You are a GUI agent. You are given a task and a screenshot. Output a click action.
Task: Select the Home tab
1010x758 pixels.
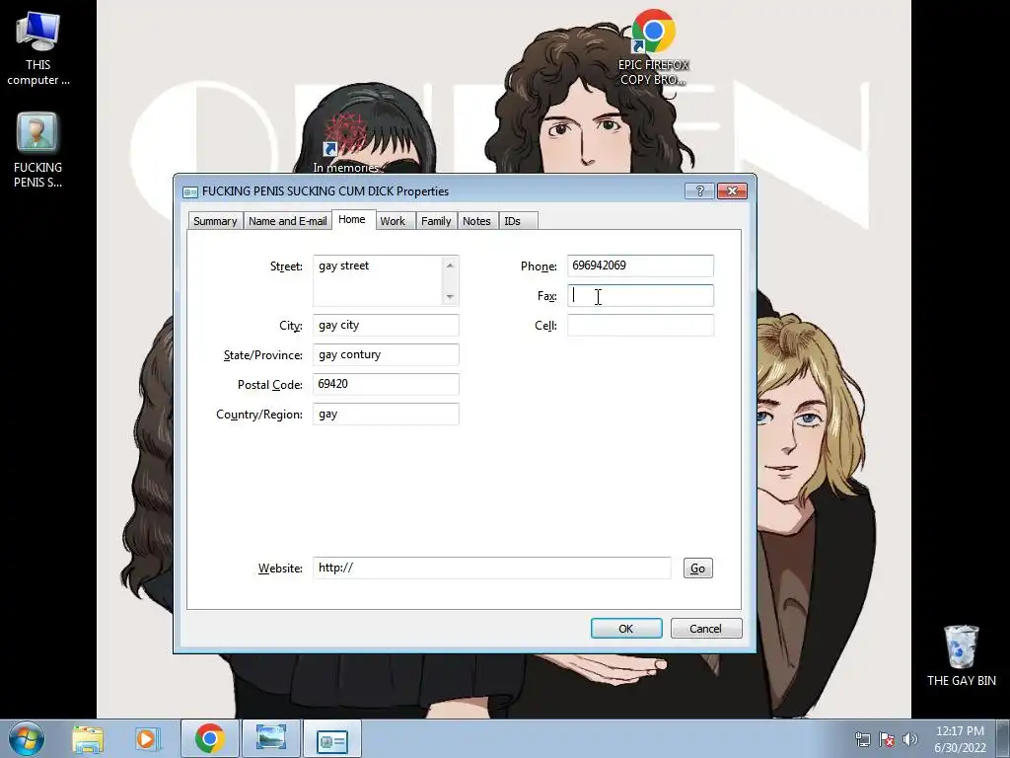[352, 219]
